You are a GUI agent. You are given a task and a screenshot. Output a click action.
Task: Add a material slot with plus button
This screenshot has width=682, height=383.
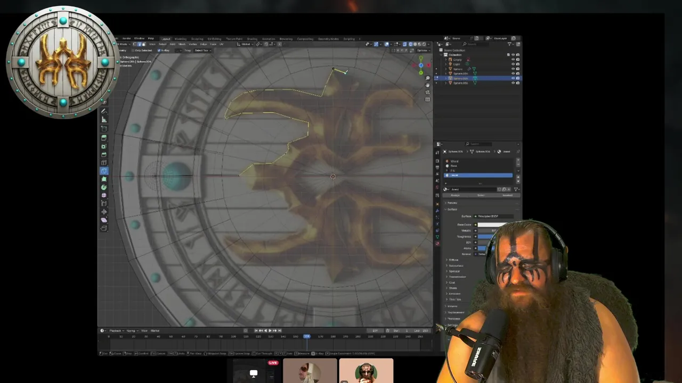tap(518, 160)
